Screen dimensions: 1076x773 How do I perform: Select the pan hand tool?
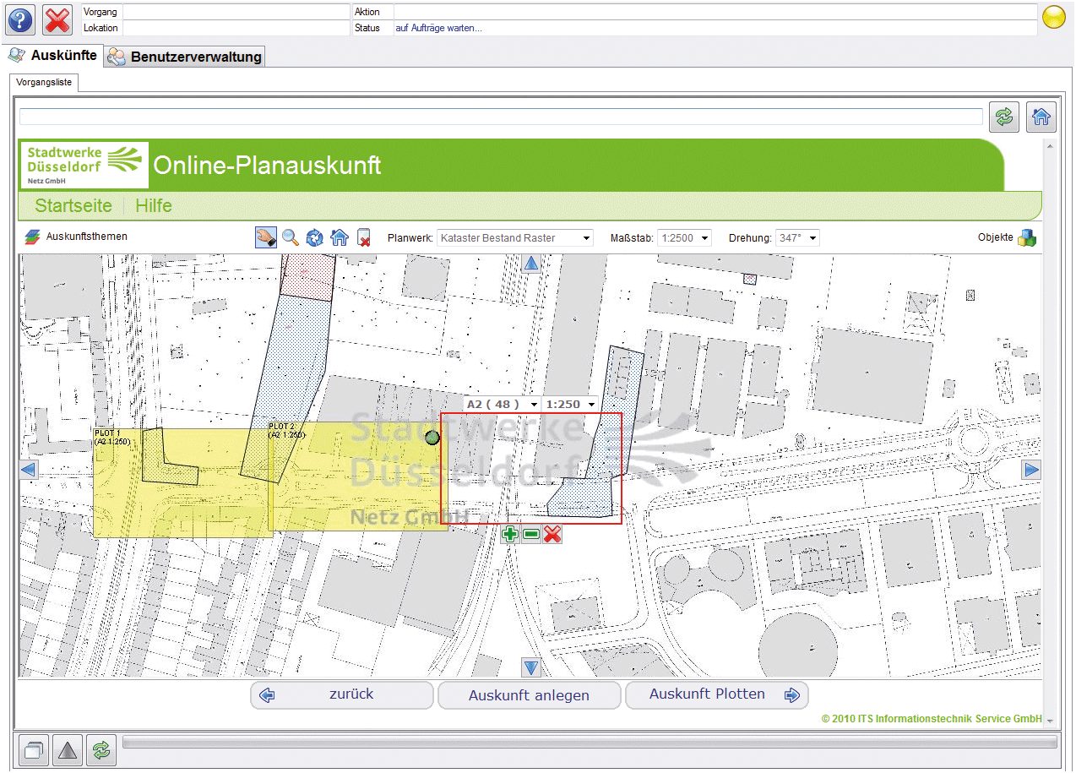pos(265,237)
